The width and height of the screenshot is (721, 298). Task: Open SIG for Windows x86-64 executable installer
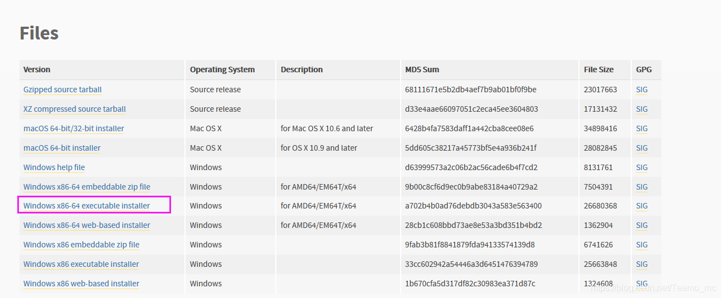tap(642, 206)
